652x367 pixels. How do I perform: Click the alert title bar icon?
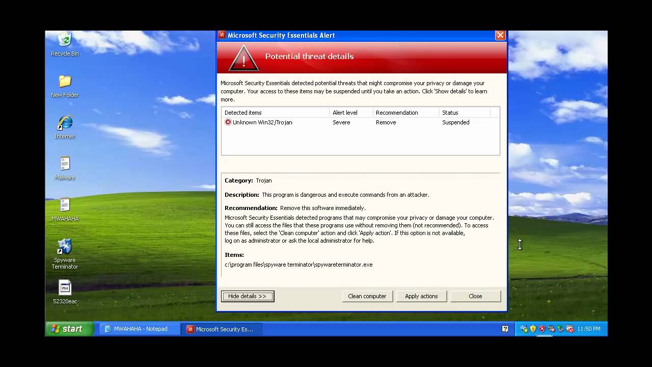(x=222, y=35)
